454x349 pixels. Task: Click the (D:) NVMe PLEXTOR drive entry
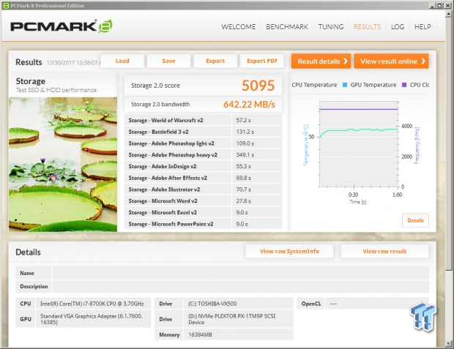coord(232,319)
